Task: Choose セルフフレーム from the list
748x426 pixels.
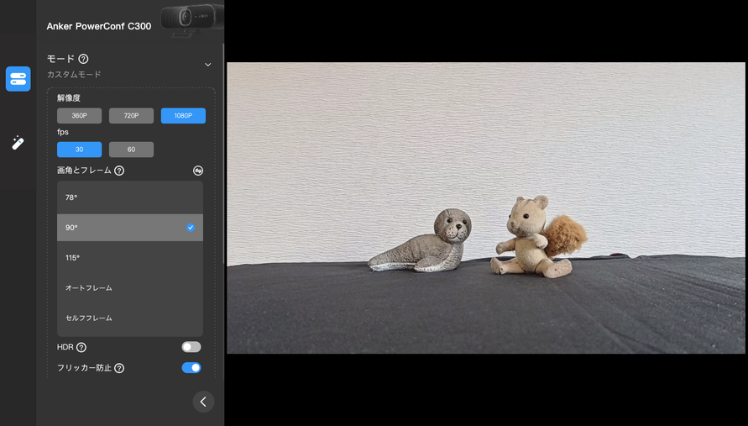Action: tap(89, 318)
